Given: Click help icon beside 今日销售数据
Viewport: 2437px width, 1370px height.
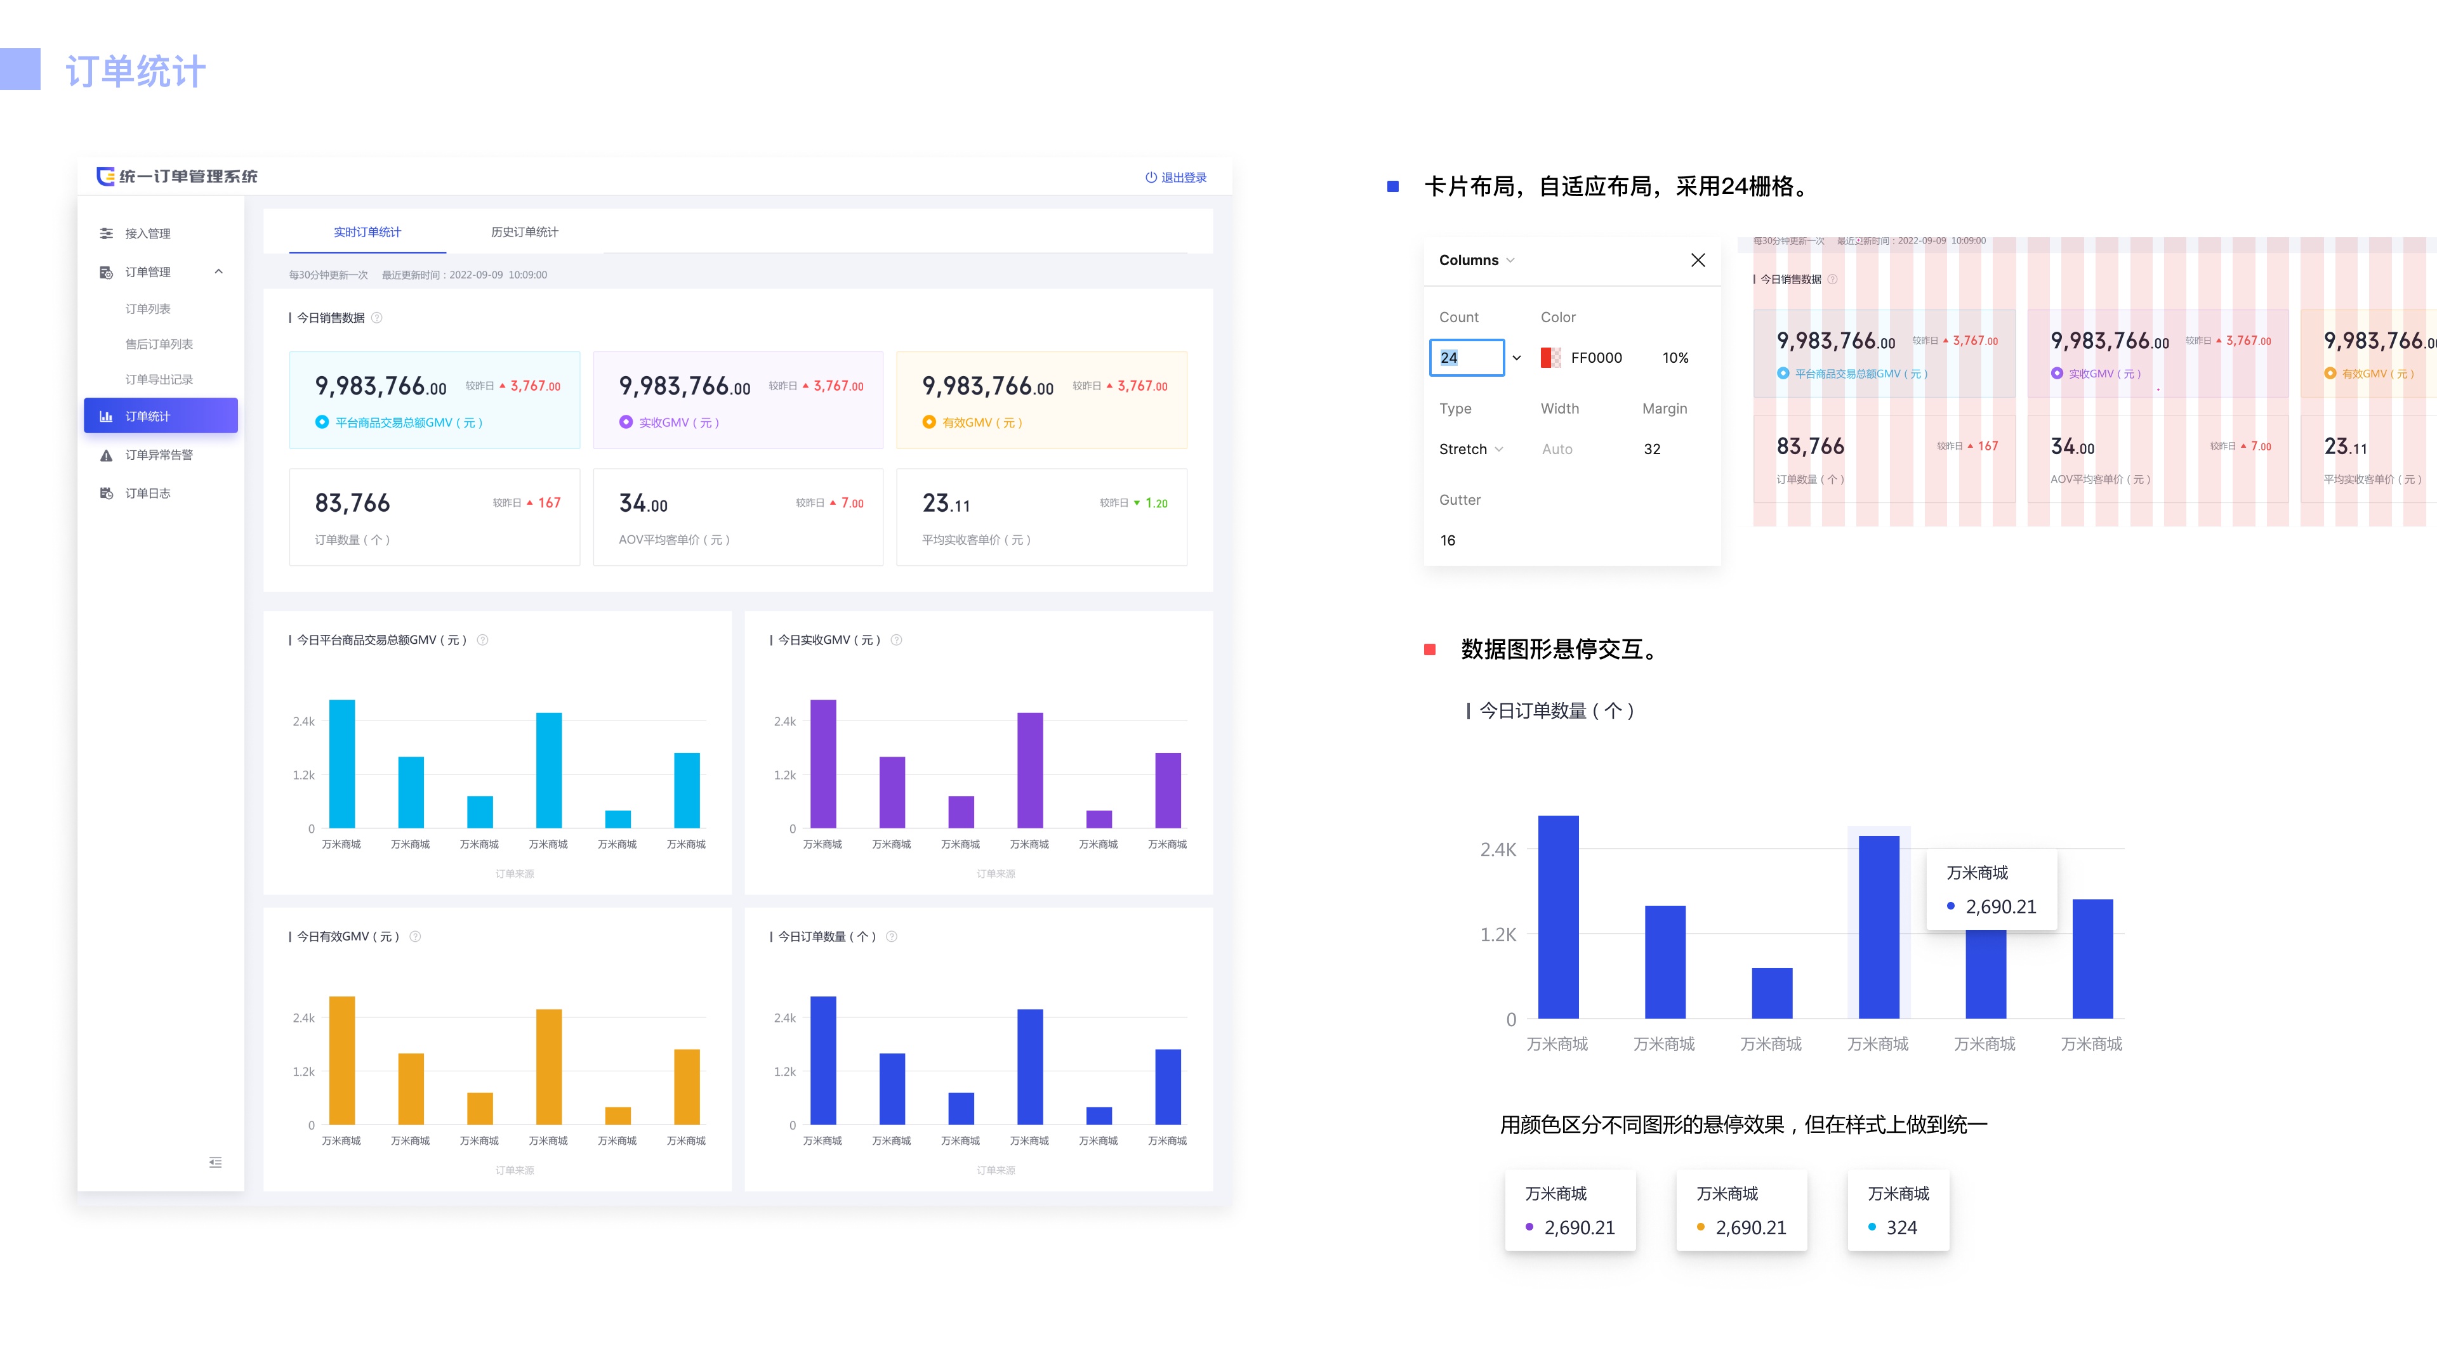Looking at the screenshot, I should pyautogui.click(x=378, y=318).
